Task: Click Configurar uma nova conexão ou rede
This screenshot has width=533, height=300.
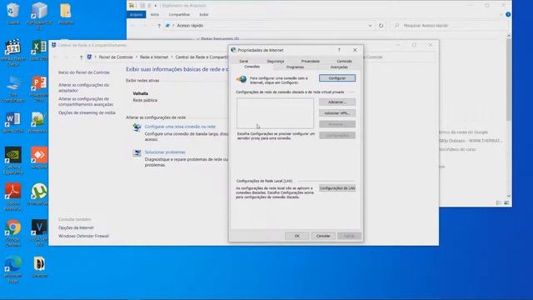Action: click(180, 127)
